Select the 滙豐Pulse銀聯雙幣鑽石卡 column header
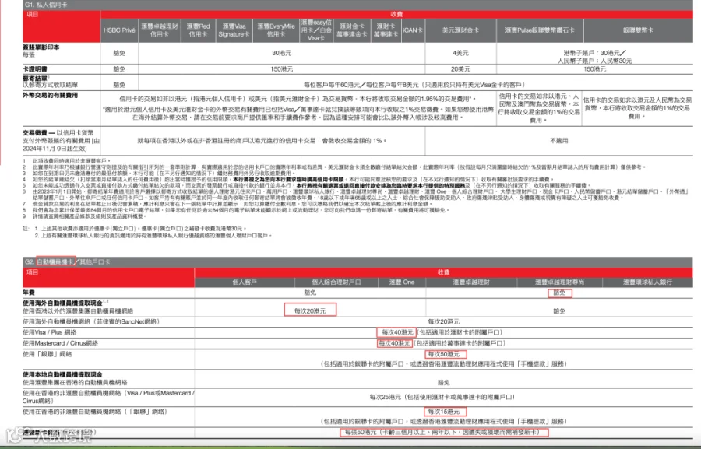701x449 pixels. tap(540, 30)
